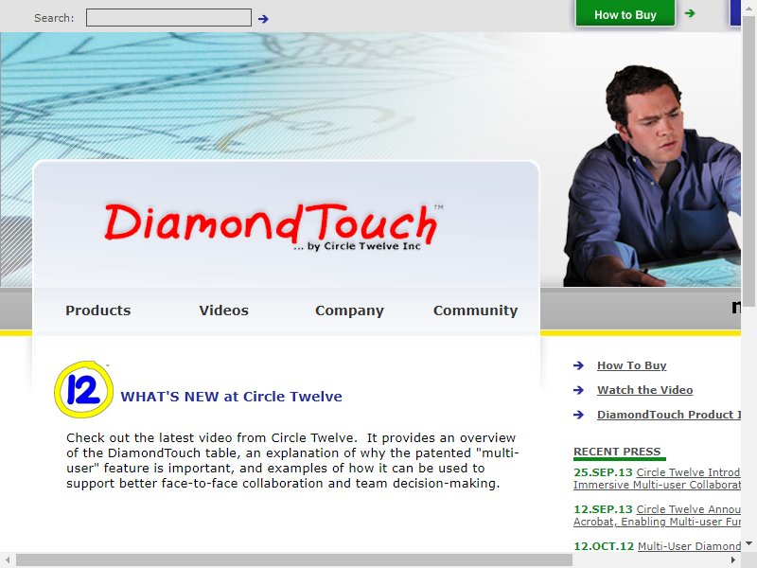Click the arrow bullet beside DiamondTouch Product link
The height and width of the screenshot is (568, 757).
tap(578, 415)
